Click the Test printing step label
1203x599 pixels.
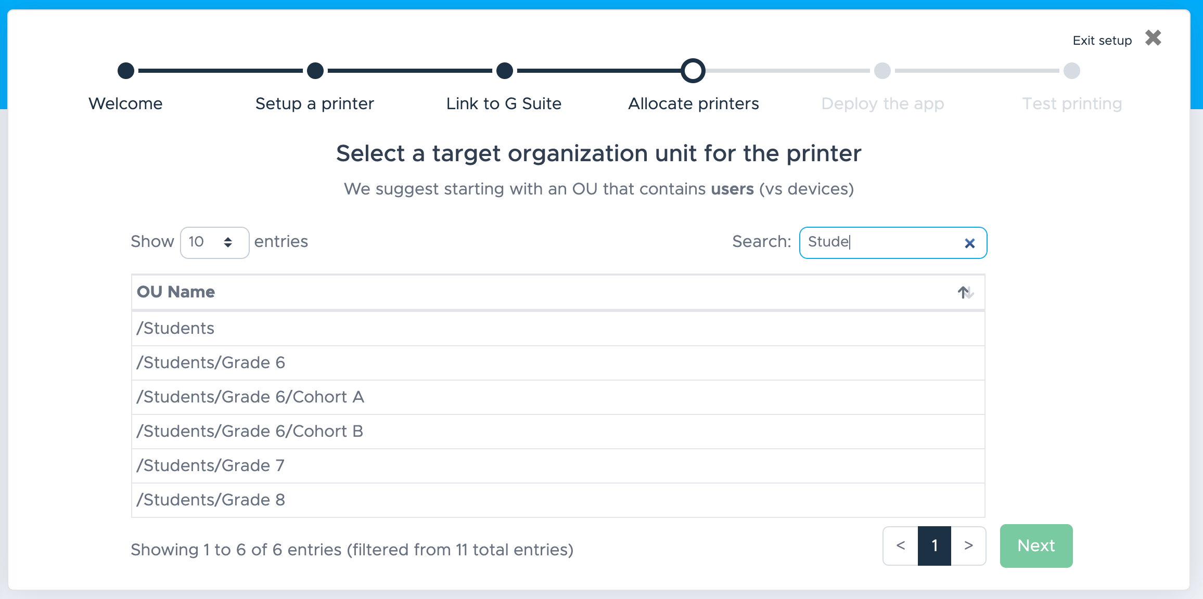coord(1072,104)
